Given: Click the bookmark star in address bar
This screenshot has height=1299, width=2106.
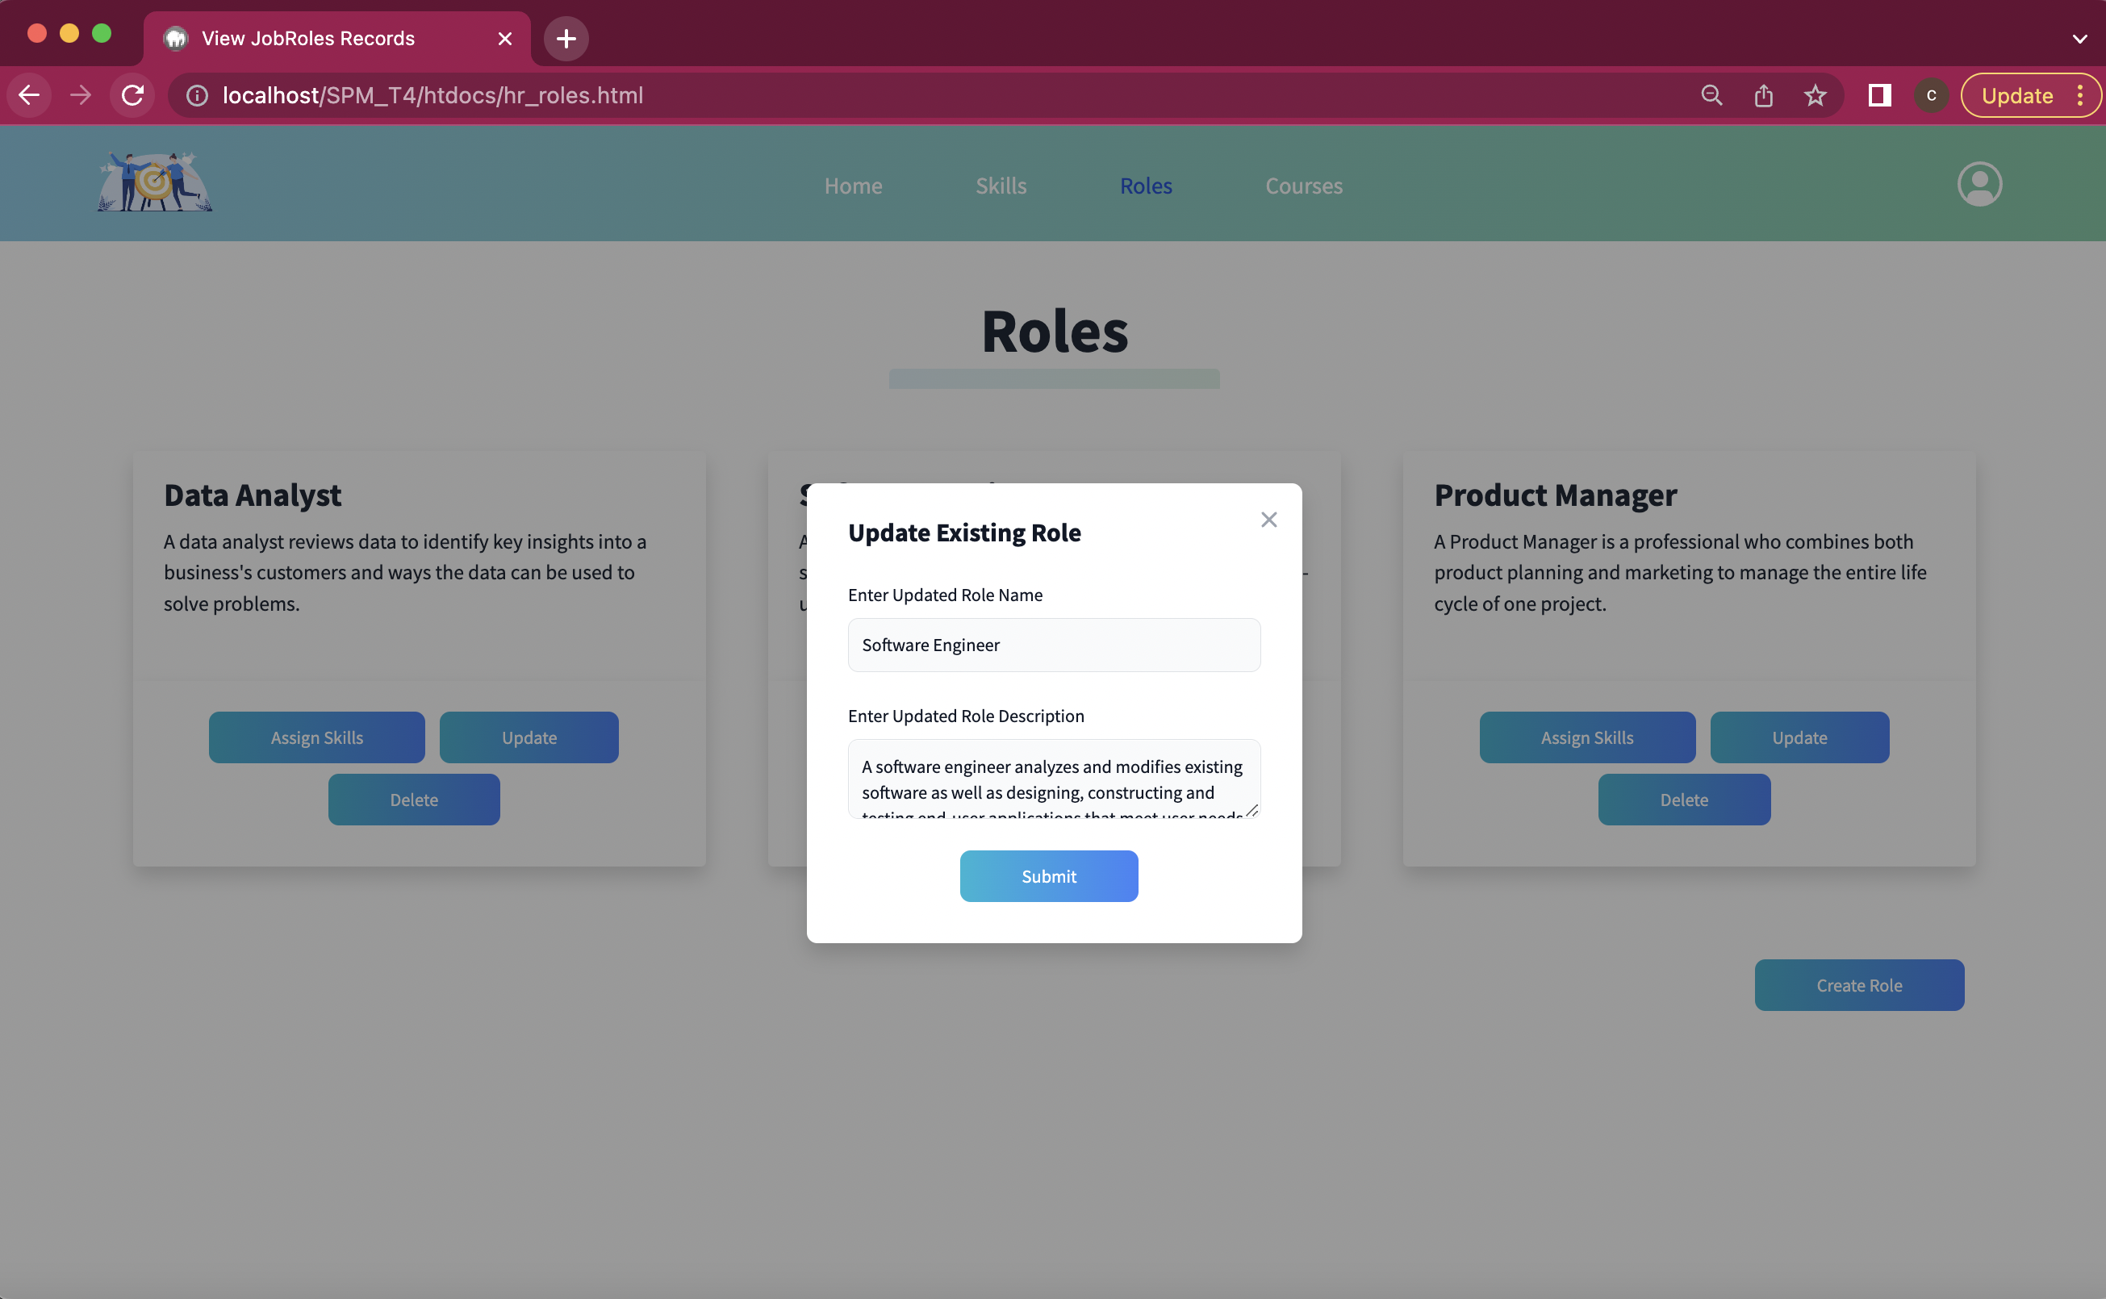Looking at the screenshot, I should click(x=1815, y=95).
